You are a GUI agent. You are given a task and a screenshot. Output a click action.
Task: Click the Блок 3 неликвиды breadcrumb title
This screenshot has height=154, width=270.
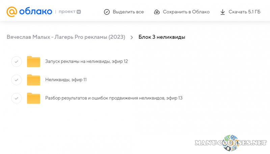point(162,37)
